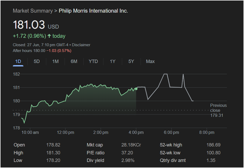244x168 pixels.
Task: Select the 1Y time range tab
Action: pos(113,61)
